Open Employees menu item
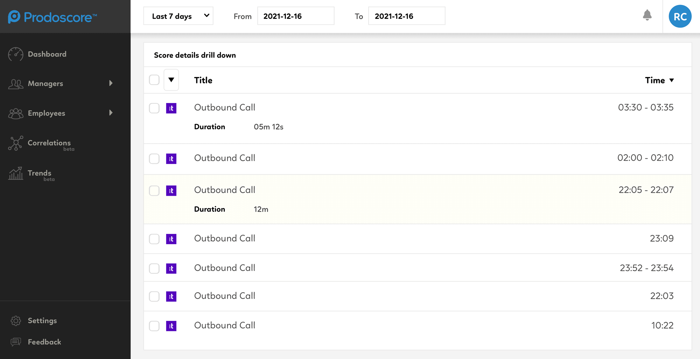This screenshot has width=700, height=359. (47, 113)
